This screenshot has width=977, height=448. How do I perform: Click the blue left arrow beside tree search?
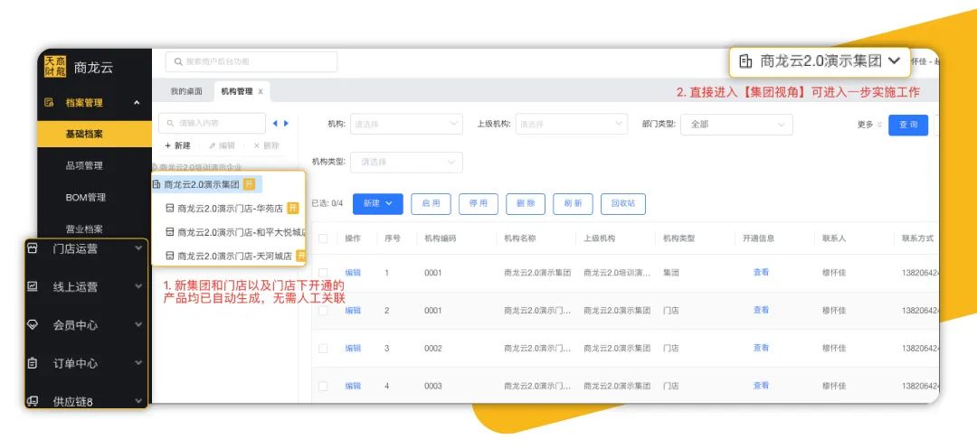click(x=275, y=123)
